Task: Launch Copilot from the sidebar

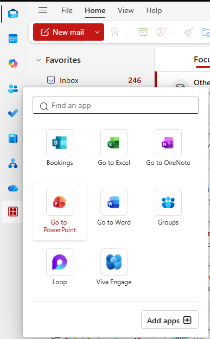Action: [13, 63]
